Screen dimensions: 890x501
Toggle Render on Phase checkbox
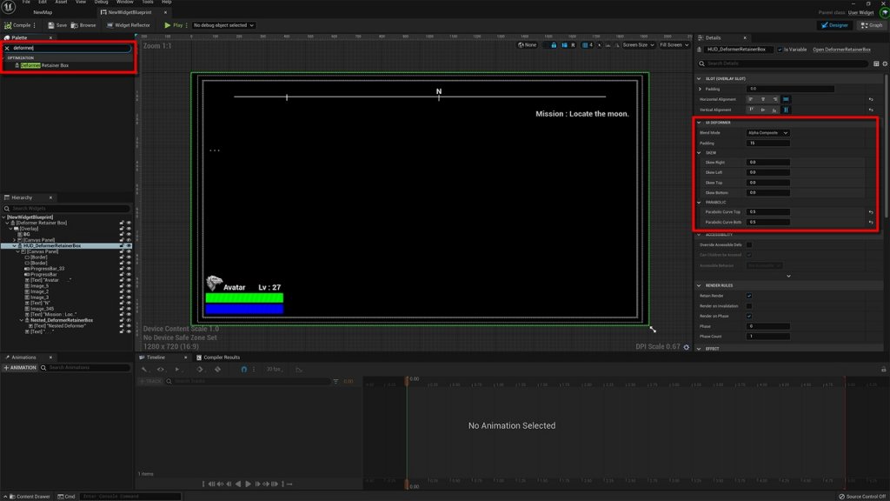(749, 317)
